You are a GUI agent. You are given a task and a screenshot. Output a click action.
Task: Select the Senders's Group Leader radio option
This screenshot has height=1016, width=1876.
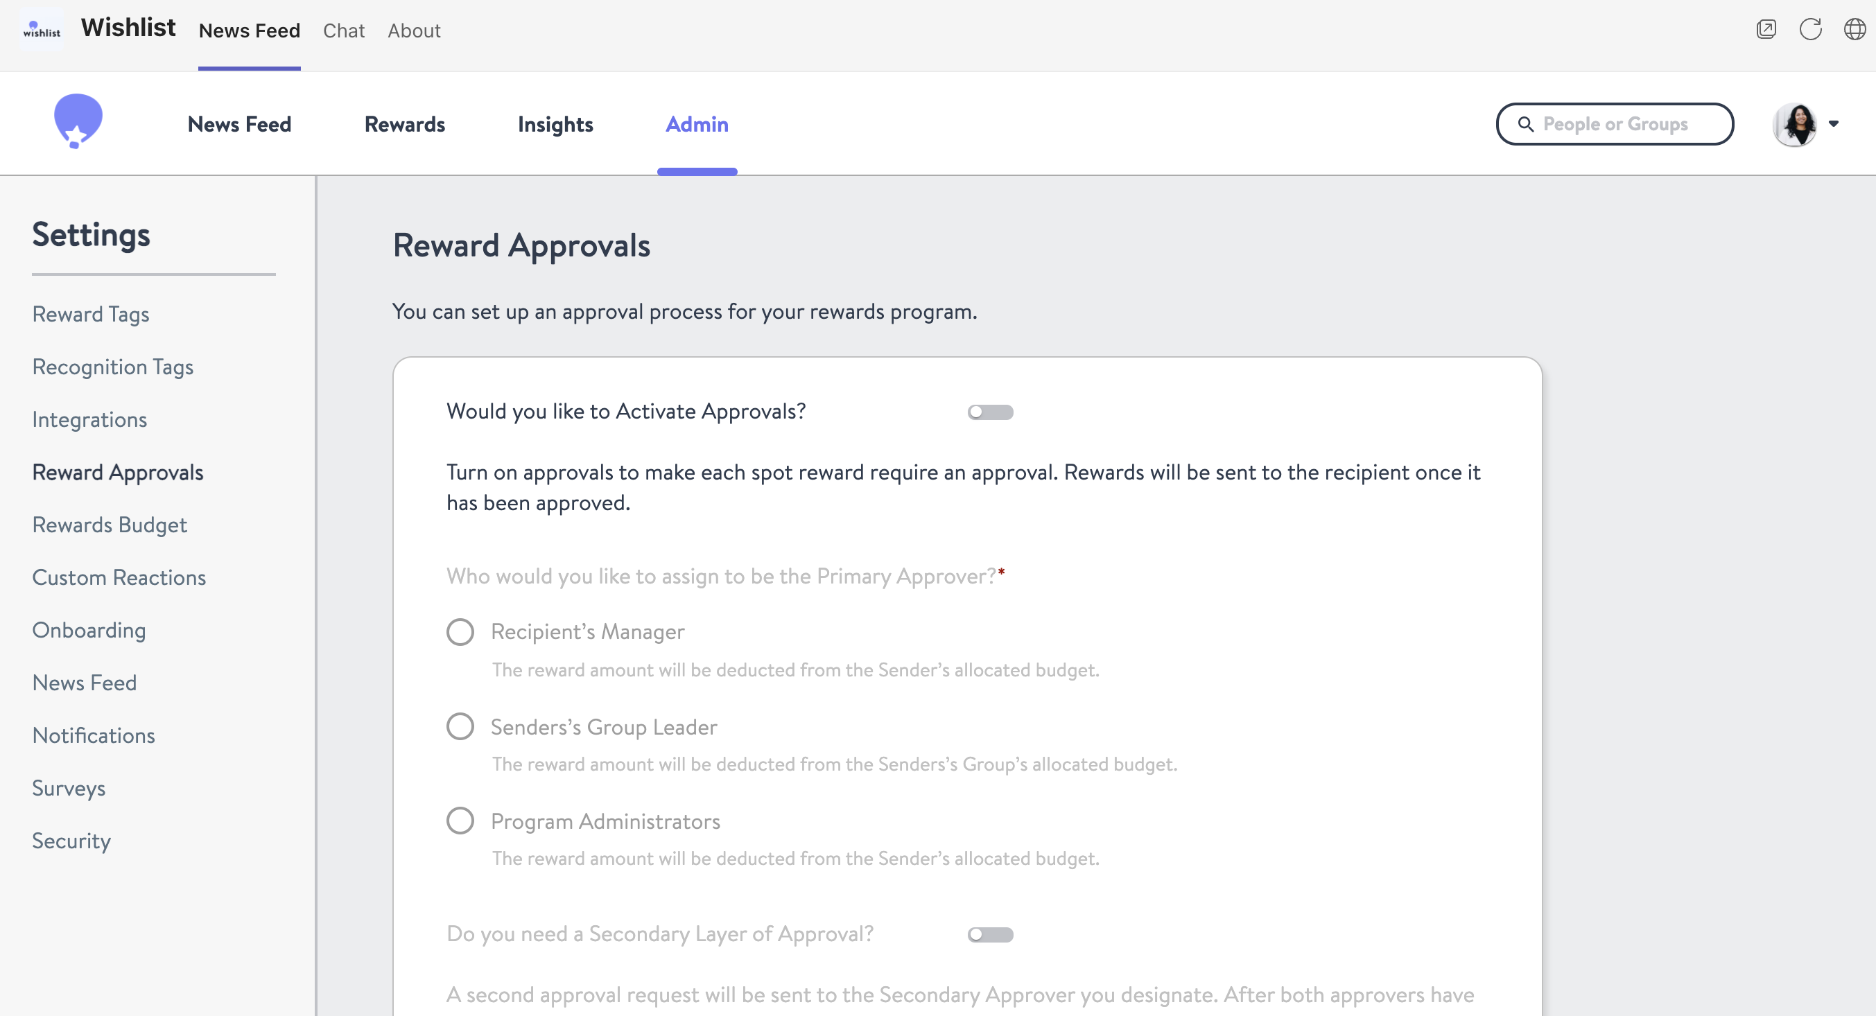point(460,726)
